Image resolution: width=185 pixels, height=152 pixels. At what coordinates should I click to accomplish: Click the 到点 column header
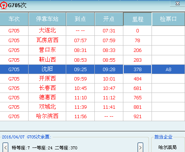coord(80,19)
